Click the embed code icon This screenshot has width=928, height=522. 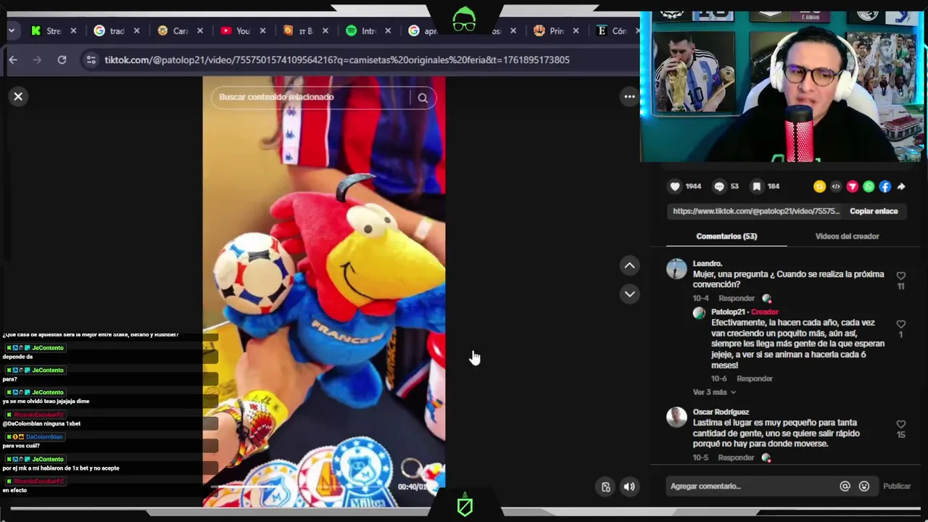click(x=836, y=186)
